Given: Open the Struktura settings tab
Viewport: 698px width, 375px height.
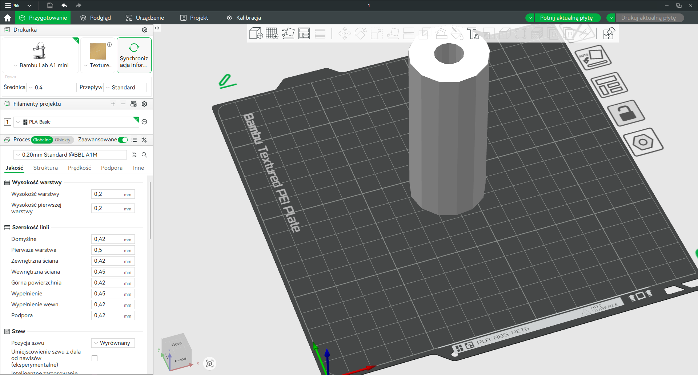Looking at the screenshot, I should [x=45, y=168].
